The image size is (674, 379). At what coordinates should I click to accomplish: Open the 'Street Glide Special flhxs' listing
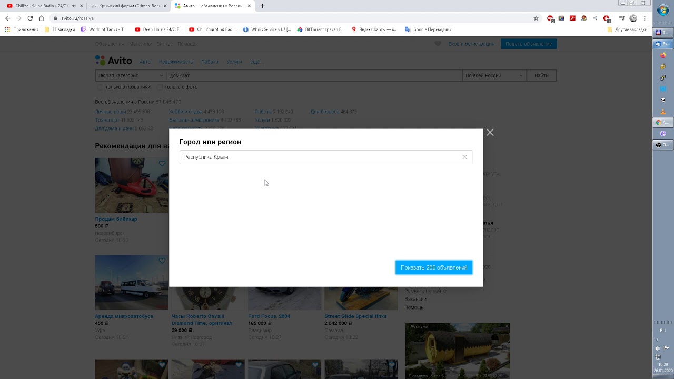pos(355,316)
